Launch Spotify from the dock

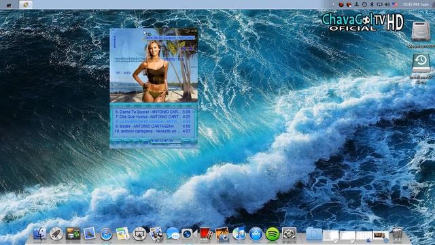tap(273, 234)
